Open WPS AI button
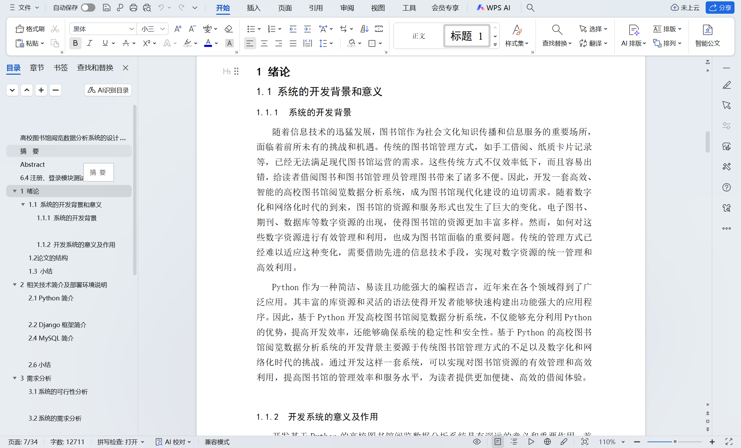The image size is (741, 448). coord(494,8)
